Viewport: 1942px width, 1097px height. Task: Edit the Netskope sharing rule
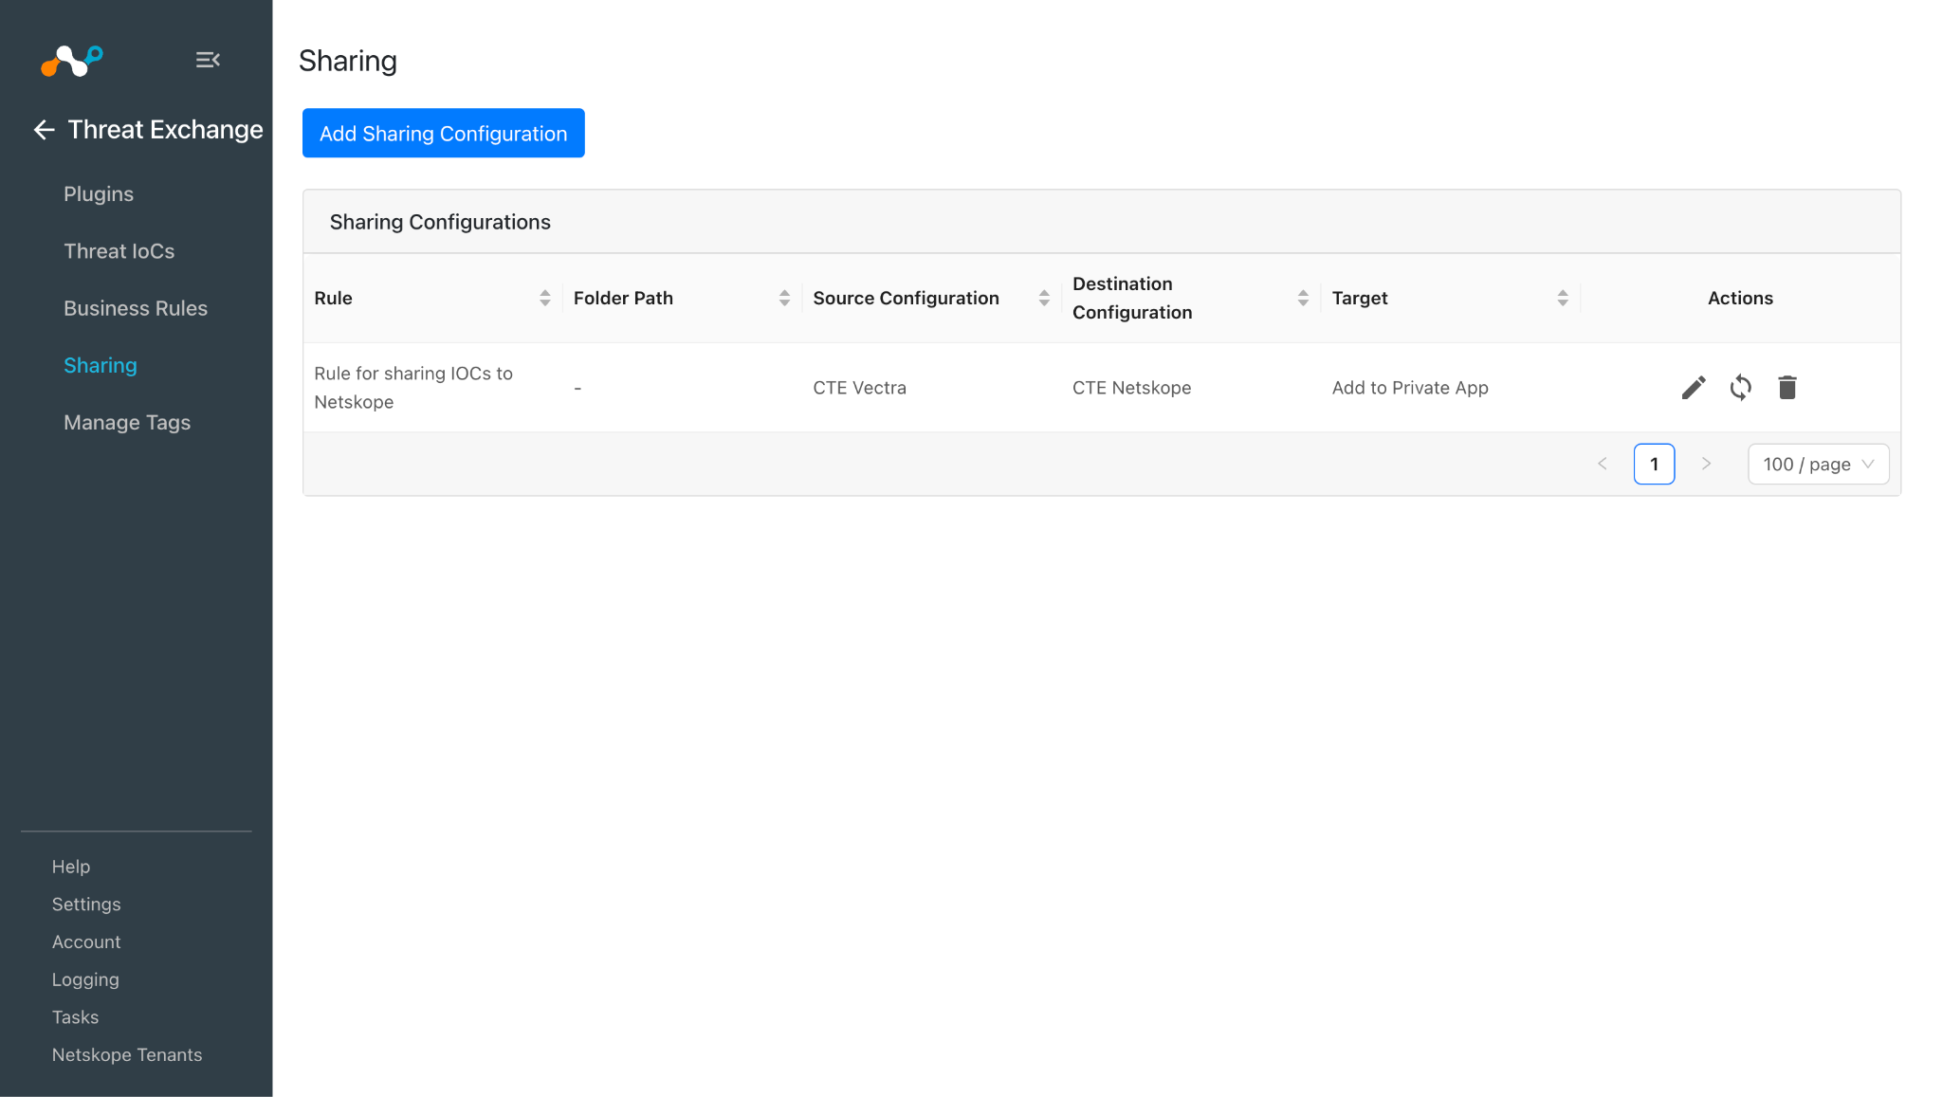[x=1694, y=387]
